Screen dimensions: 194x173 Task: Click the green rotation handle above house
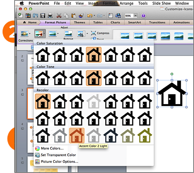tap(172, 74)
